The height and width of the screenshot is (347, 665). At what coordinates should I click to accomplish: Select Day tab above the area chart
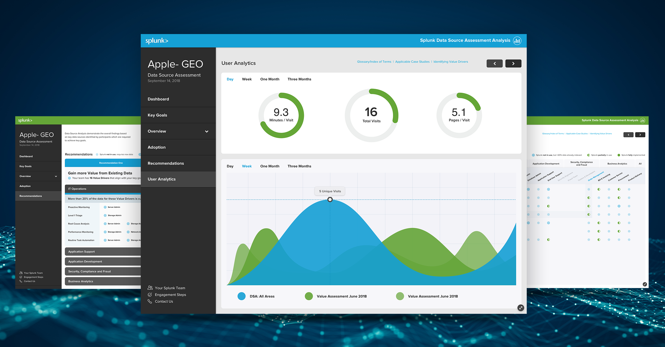click(230, 166)
